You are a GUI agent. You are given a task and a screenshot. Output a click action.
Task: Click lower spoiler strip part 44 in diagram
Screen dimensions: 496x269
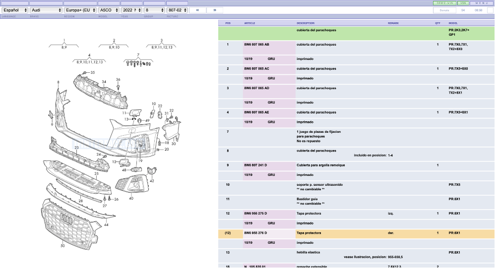81,201
